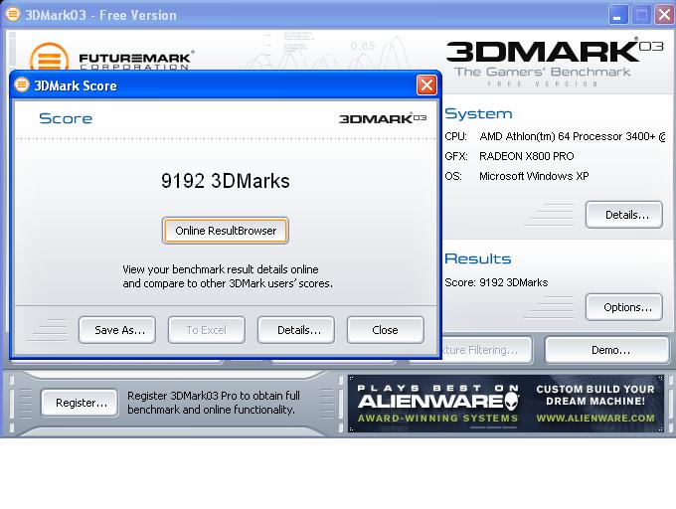The image size is (676, 509).
Task: Click the Alienware advertisement banner
Action: (x=506, y=404)
